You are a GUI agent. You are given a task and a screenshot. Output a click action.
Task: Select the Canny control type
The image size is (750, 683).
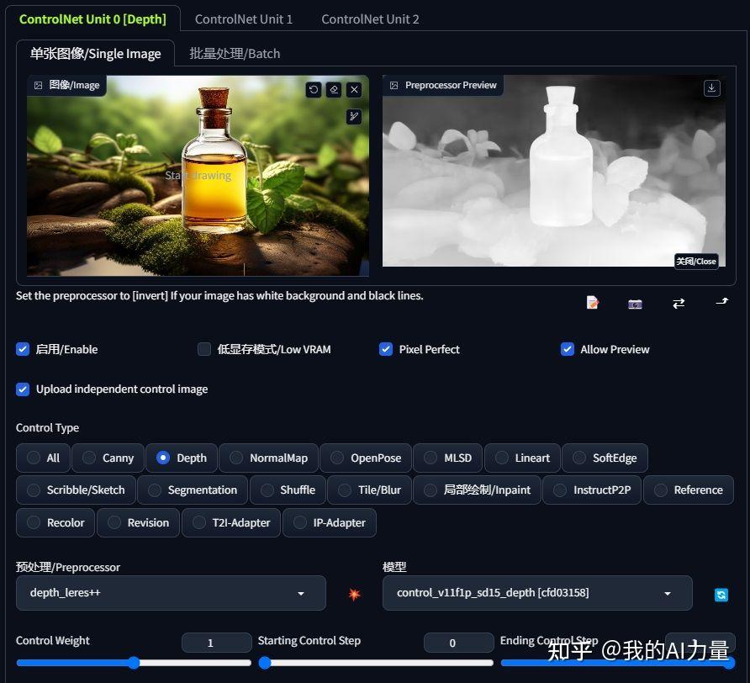point(108,458)
